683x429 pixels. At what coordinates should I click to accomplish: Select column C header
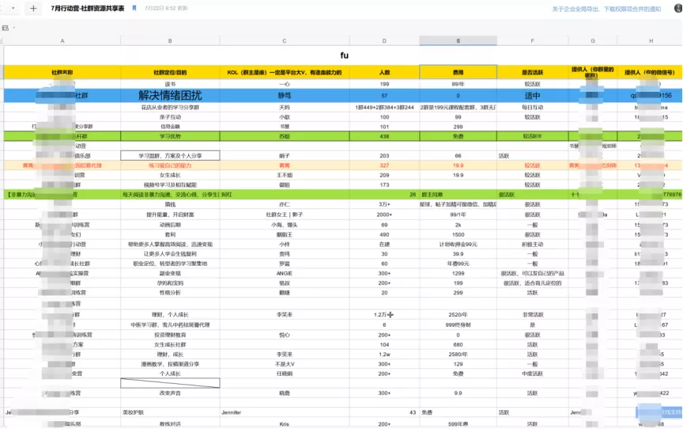tap(285, 40)
